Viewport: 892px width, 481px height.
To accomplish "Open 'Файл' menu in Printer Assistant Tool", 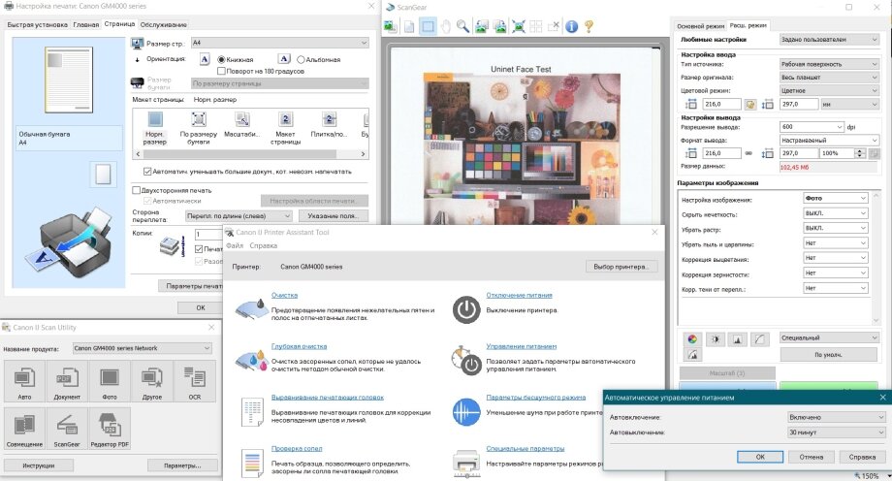I will 235,246.
